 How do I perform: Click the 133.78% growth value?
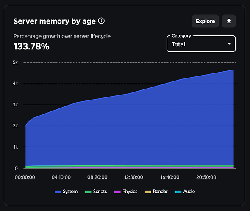pos(31,46)
